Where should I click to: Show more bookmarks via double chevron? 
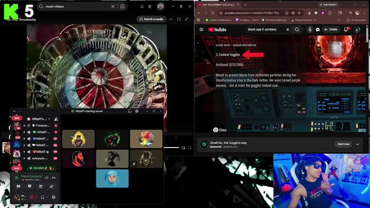coord(339,20)
